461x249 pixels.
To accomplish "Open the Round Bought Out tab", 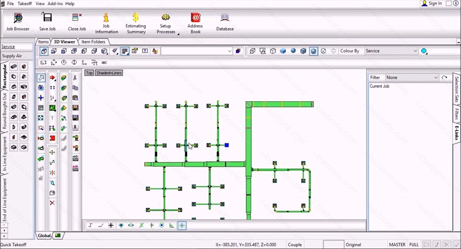I will click(x=4, y=111).
